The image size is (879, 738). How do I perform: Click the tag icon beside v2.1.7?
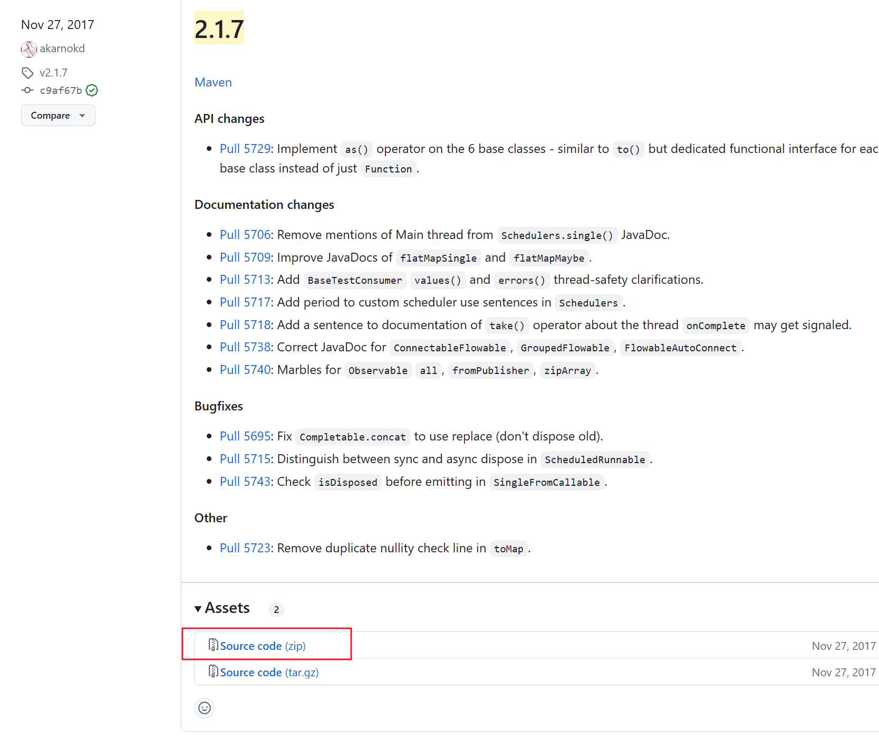pos(28,72)
